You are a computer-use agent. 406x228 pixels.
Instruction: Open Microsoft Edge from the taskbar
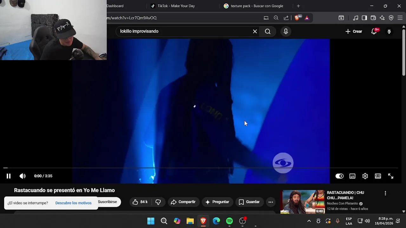216,221
